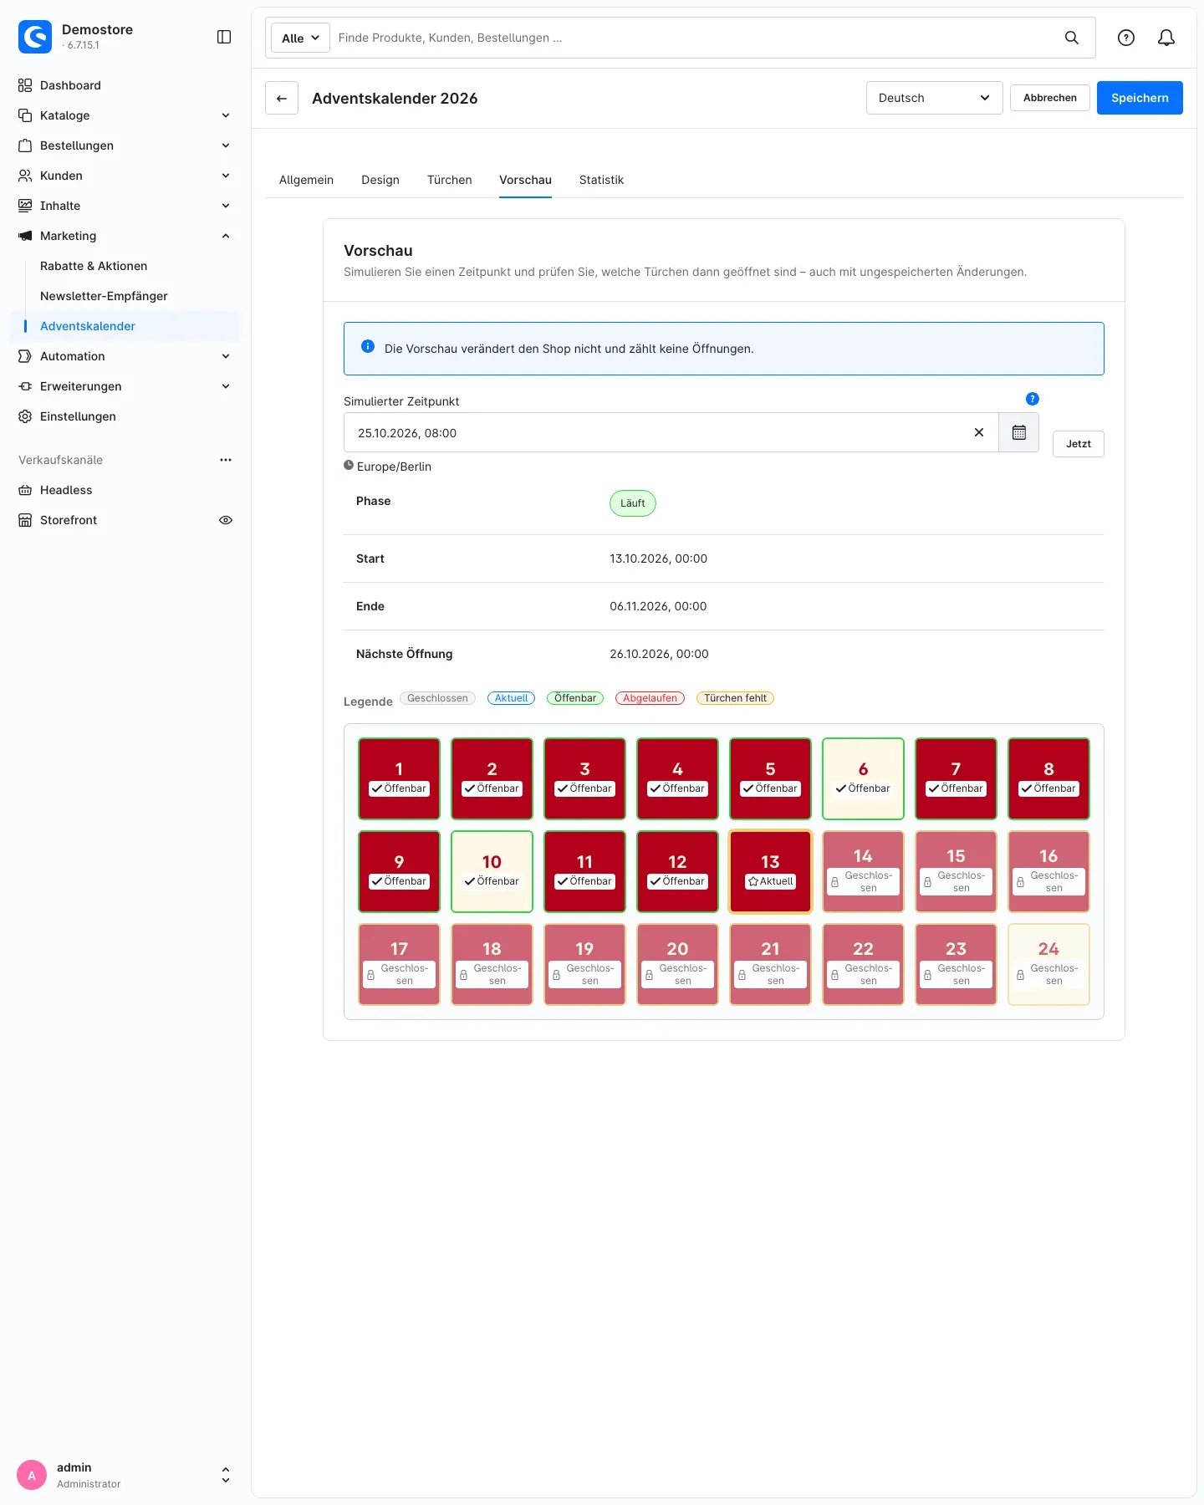Go back with the arrow button

[x=282, y=98]
